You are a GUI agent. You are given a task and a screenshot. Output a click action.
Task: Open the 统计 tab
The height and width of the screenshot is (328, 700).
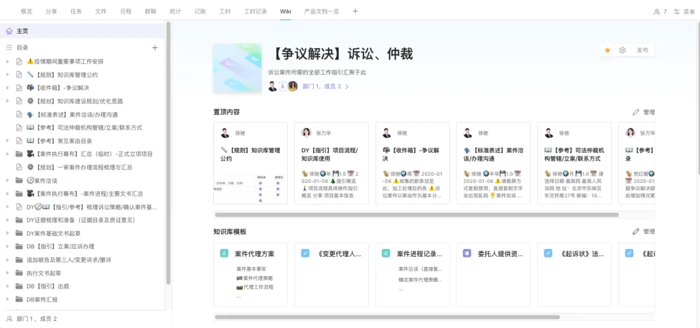(x=176, y=12)
